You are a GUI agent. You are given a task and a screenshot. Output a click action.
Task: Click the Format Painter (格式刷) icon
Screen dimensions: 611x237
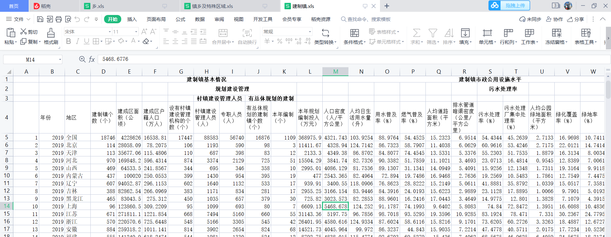tap(51, 33)
